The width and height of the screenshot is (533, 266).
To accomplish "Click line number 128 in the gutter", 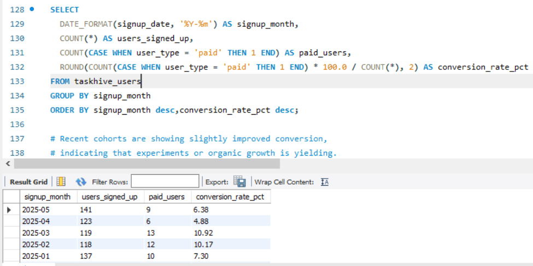I will tap(17, 9).
